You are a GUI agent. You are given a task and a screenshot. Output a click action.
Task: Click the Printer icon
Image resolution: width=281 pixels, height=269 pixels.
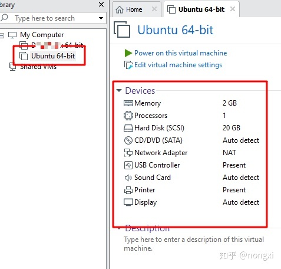tap(128, 190)
